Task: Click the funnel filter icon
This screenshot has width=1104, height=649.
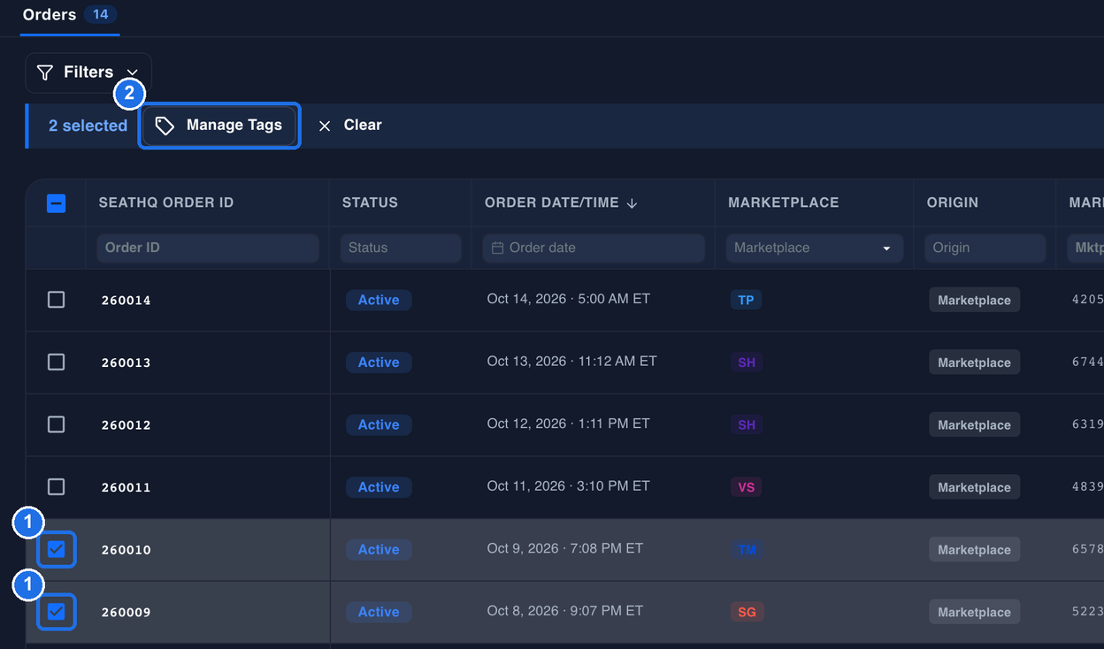Action: [x=45, y=73]
